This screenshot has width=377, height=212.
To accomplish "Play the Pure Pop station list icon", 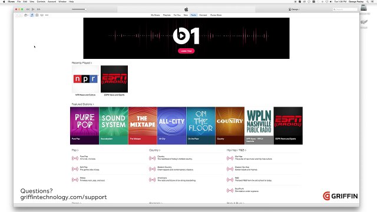I will tap(75, 158).
